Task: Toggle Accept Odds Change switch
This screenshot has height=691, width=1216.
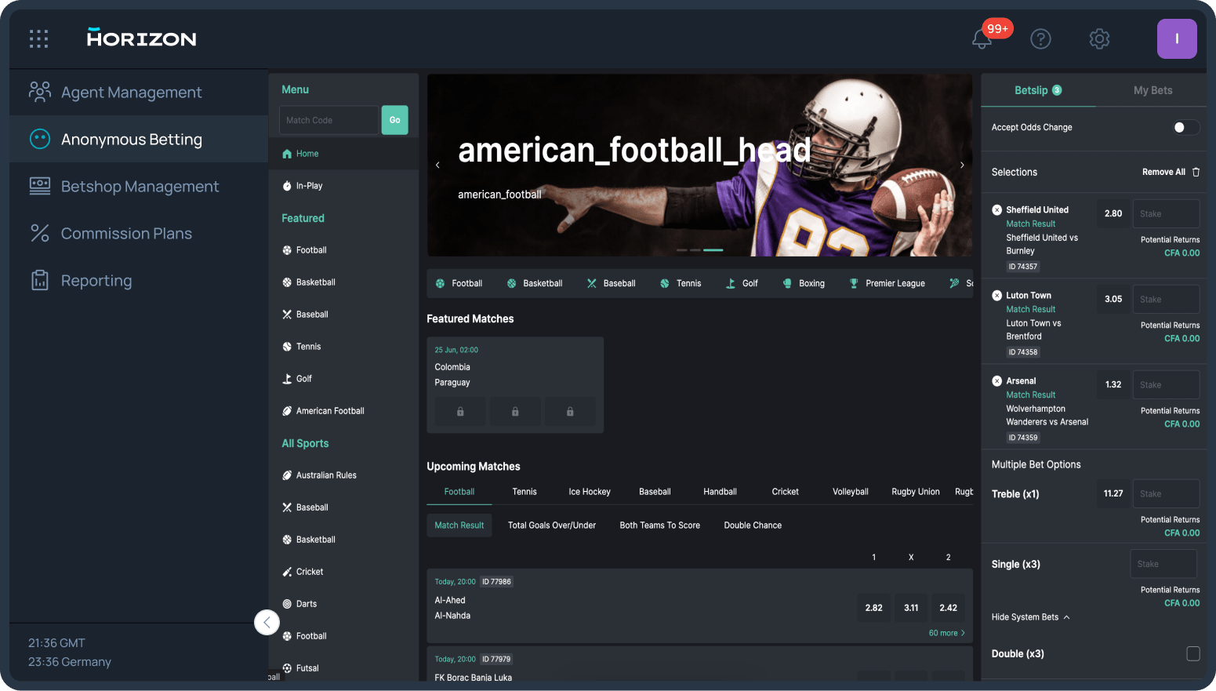Action: 1185,127
